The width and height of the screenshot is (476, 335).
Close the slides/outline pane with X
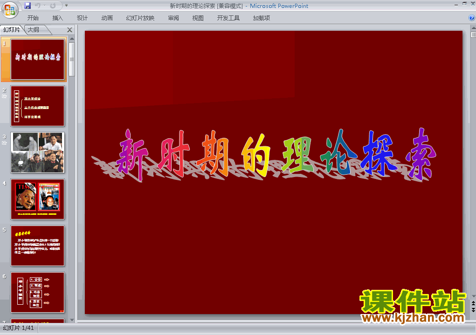coord(69,30)
